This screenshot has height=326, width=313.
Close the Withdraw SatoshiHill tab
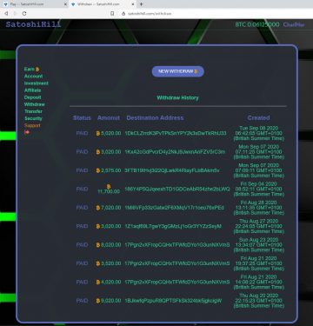[x=133, y=4]
